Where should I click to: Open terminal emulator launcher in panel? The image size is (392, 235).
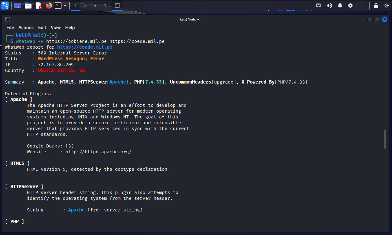pyautogui.click(x=58, y=6)
